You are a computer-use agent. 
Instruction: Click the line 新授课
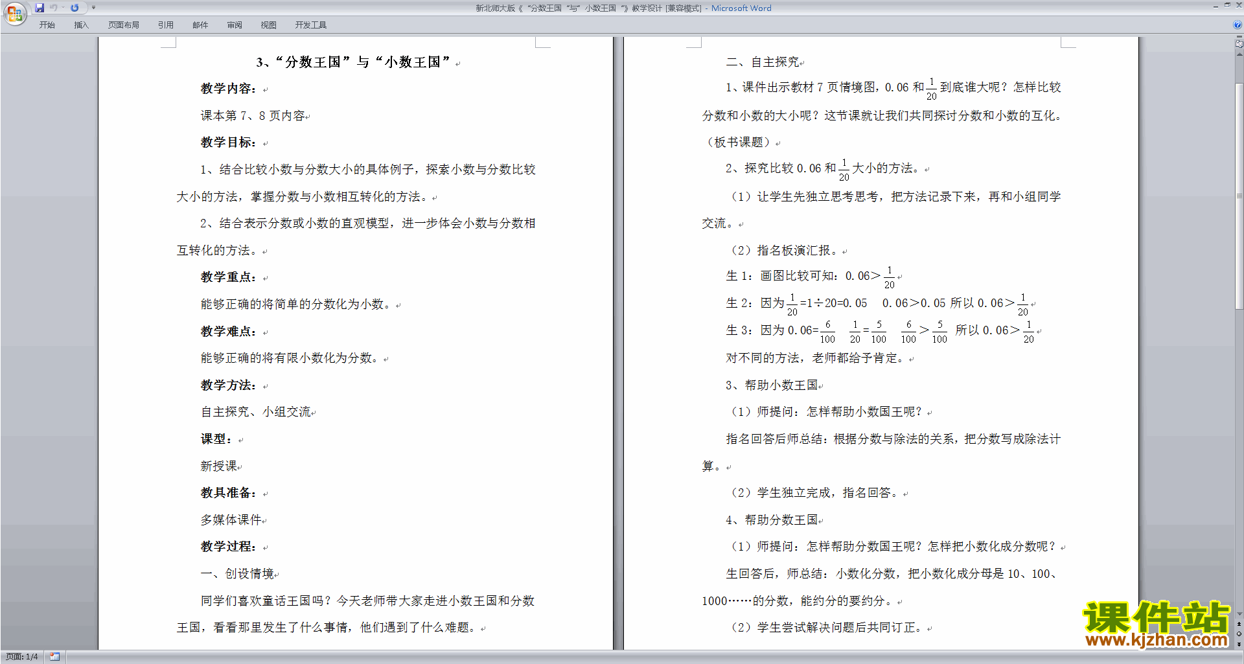218,466
